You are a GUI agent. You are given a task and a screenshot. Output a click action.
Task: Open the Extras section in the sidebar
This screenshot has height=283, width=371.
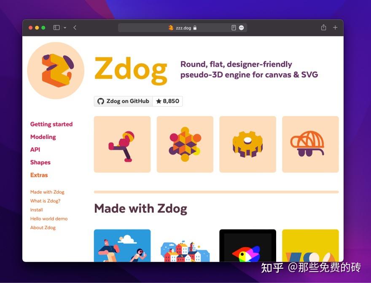(x=39, y=175)
